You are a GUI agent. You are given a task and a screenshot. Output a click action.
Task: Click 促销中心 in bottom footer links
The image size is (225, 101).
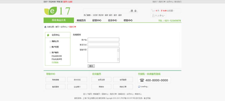click(x=105, y=94)
